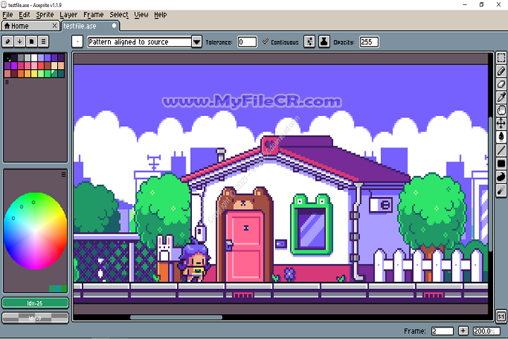This screenshot has height=339, width=508.
Task: Open the Sprite menu
Action: (x=45, y=14)
